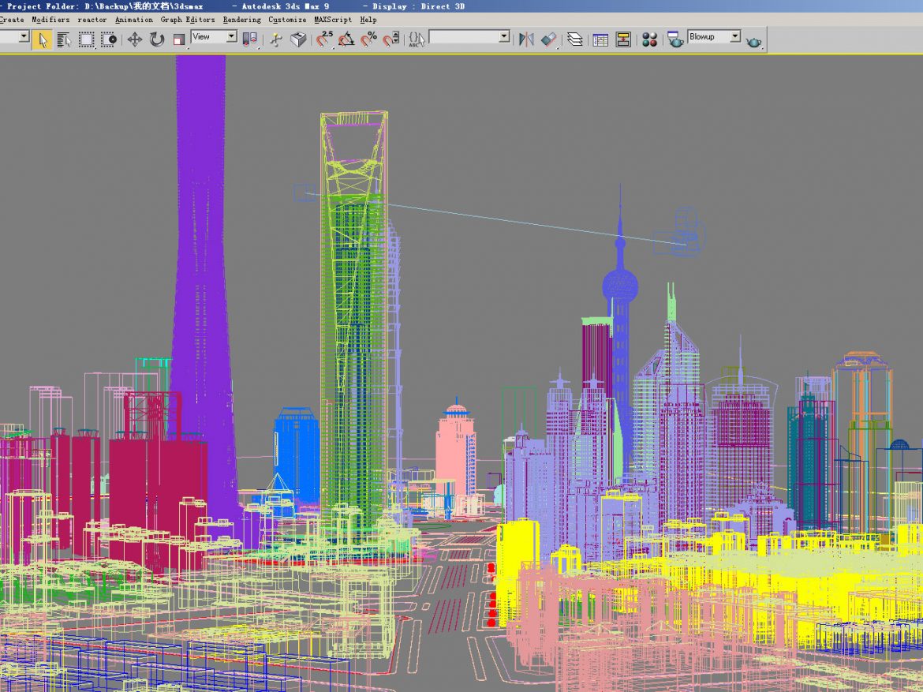Click the Align tool icon

click(x=548, y=39)
